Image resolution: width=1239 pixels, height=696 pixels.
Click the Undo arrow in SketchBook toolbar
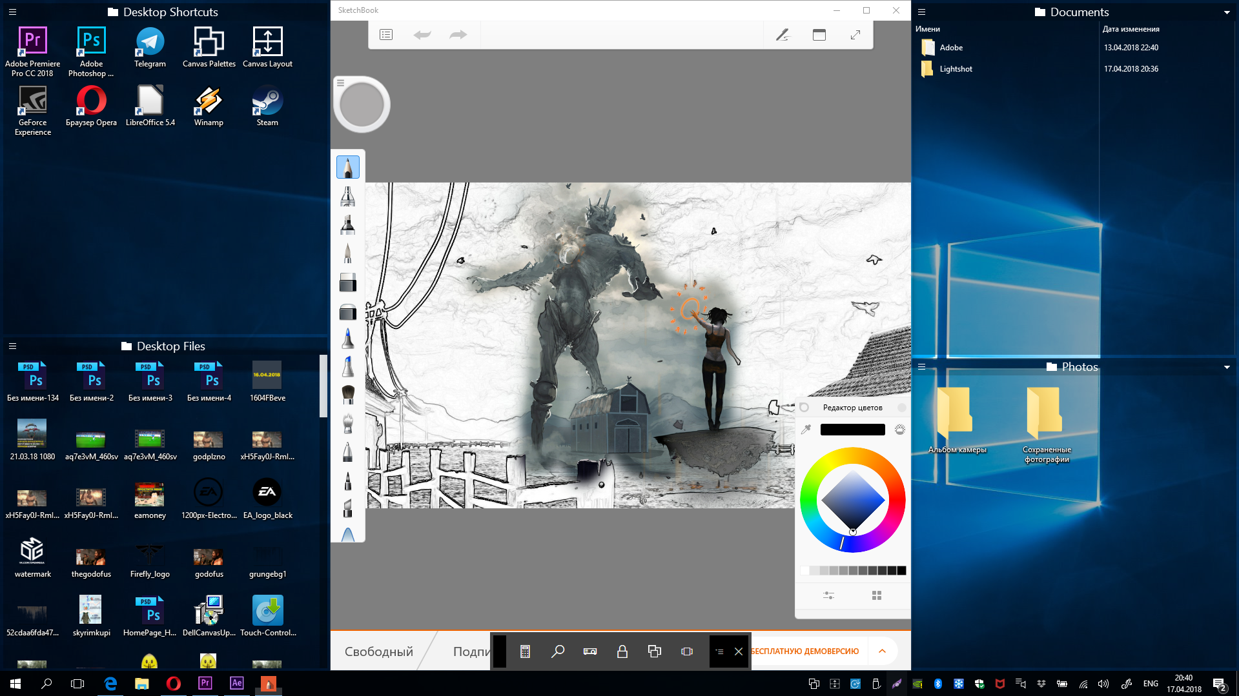(x=422, y=35)
